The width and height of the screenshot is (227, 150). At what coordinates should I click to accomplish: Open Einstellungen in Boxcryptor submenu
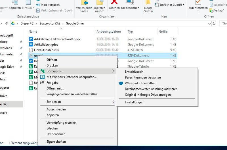pyautogui.click(x=134, y=102)
